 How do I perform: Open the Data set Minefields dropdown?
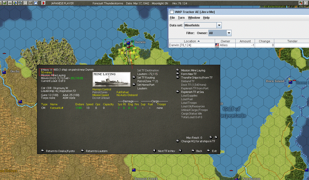coord(219,25)
